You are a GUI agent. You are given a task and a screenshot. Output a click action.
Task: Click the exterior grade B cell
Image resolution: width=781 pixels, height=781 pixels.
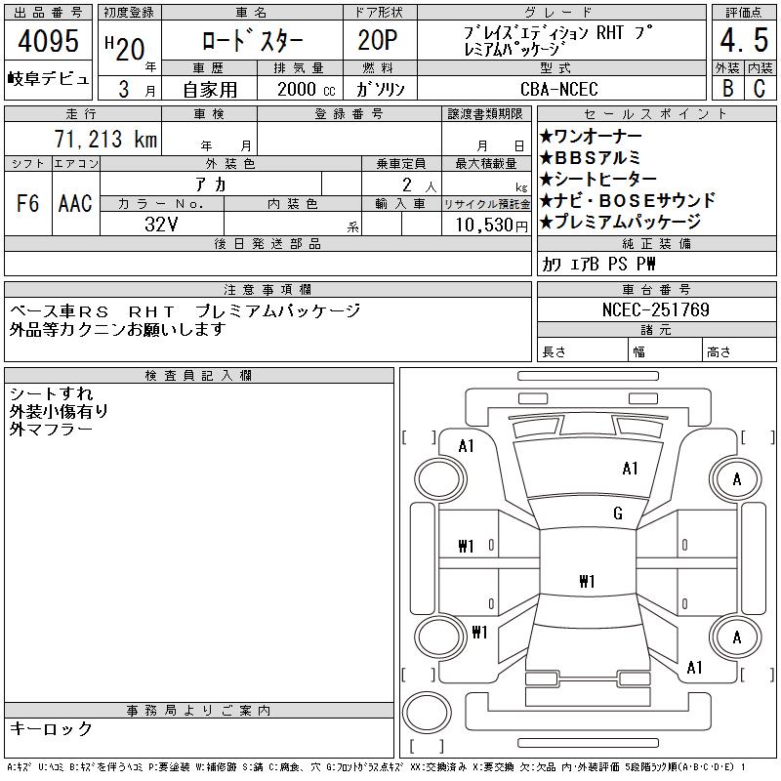click(728, 88)
